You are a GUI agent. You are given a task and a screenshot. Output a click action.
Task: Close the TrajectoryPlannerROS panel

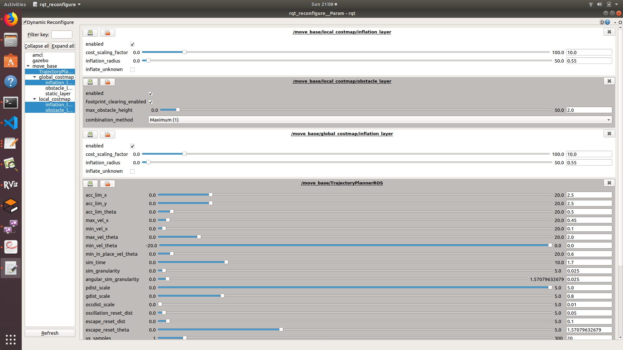coord(609,183)
